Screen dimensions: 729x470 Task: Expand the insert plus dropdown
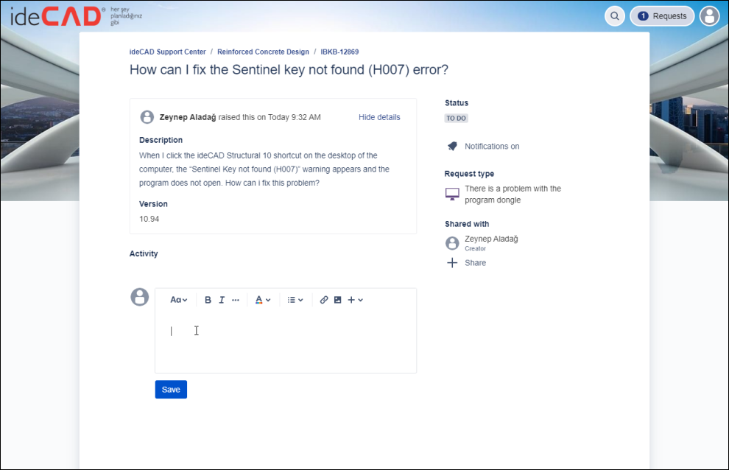(355, 300)
